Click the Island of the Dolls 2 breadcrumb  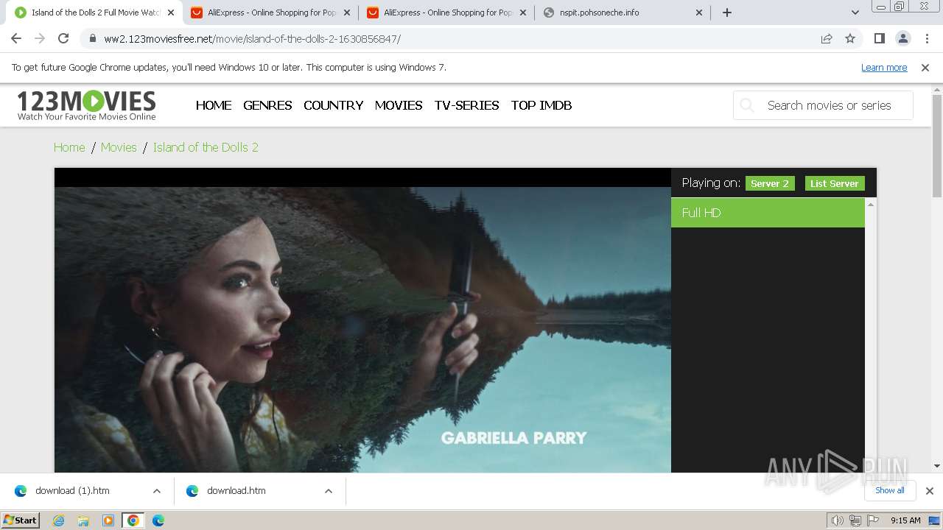[206, 147]
